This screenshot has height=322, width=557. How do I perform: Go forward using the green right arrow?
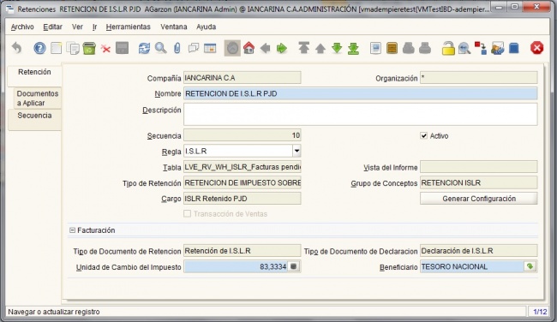point(282,48)
